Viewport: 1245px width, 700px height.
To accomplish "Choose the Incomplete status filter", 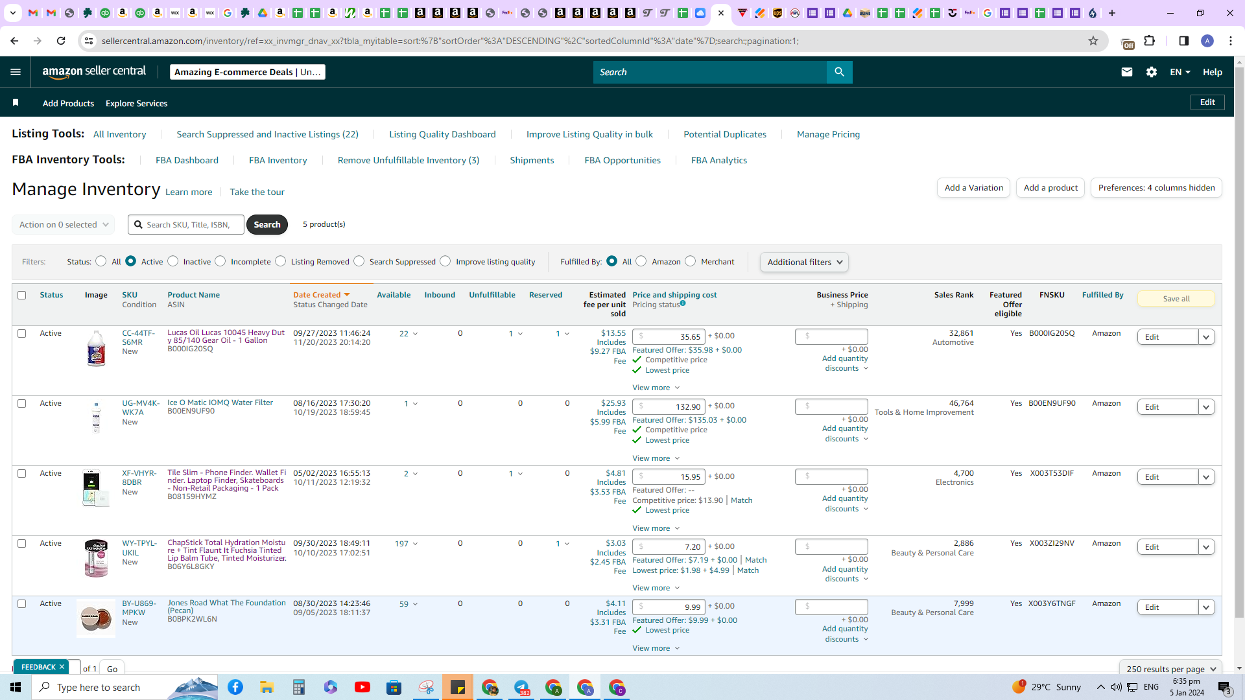I will pos(220,261).
